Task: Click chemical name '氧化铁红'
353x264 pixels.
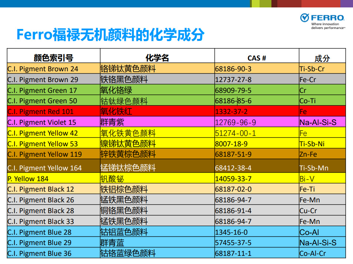Action: [x=116, y=112]
